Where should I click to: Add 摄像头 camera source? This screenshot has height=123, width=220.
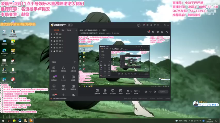(x=105, y=92)
